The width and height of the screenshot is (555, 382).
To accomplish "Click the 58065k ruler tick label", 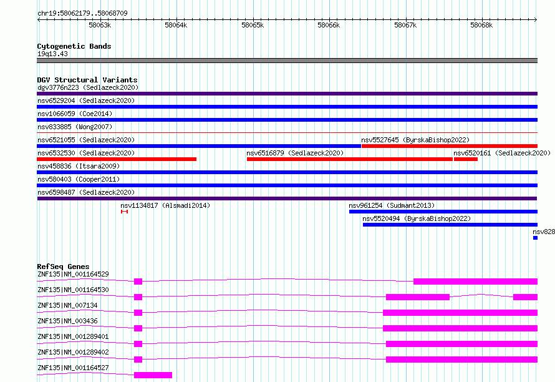I will click(253, 25).
